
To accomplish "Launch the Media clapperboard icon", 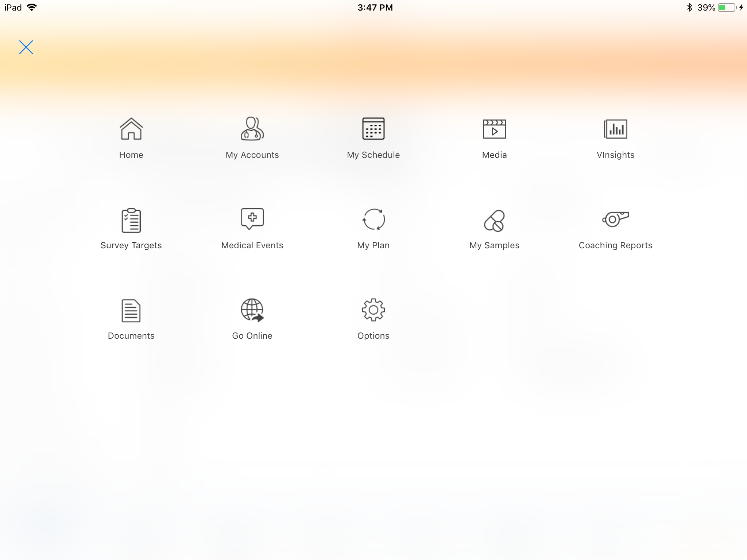I will (494, 129).
